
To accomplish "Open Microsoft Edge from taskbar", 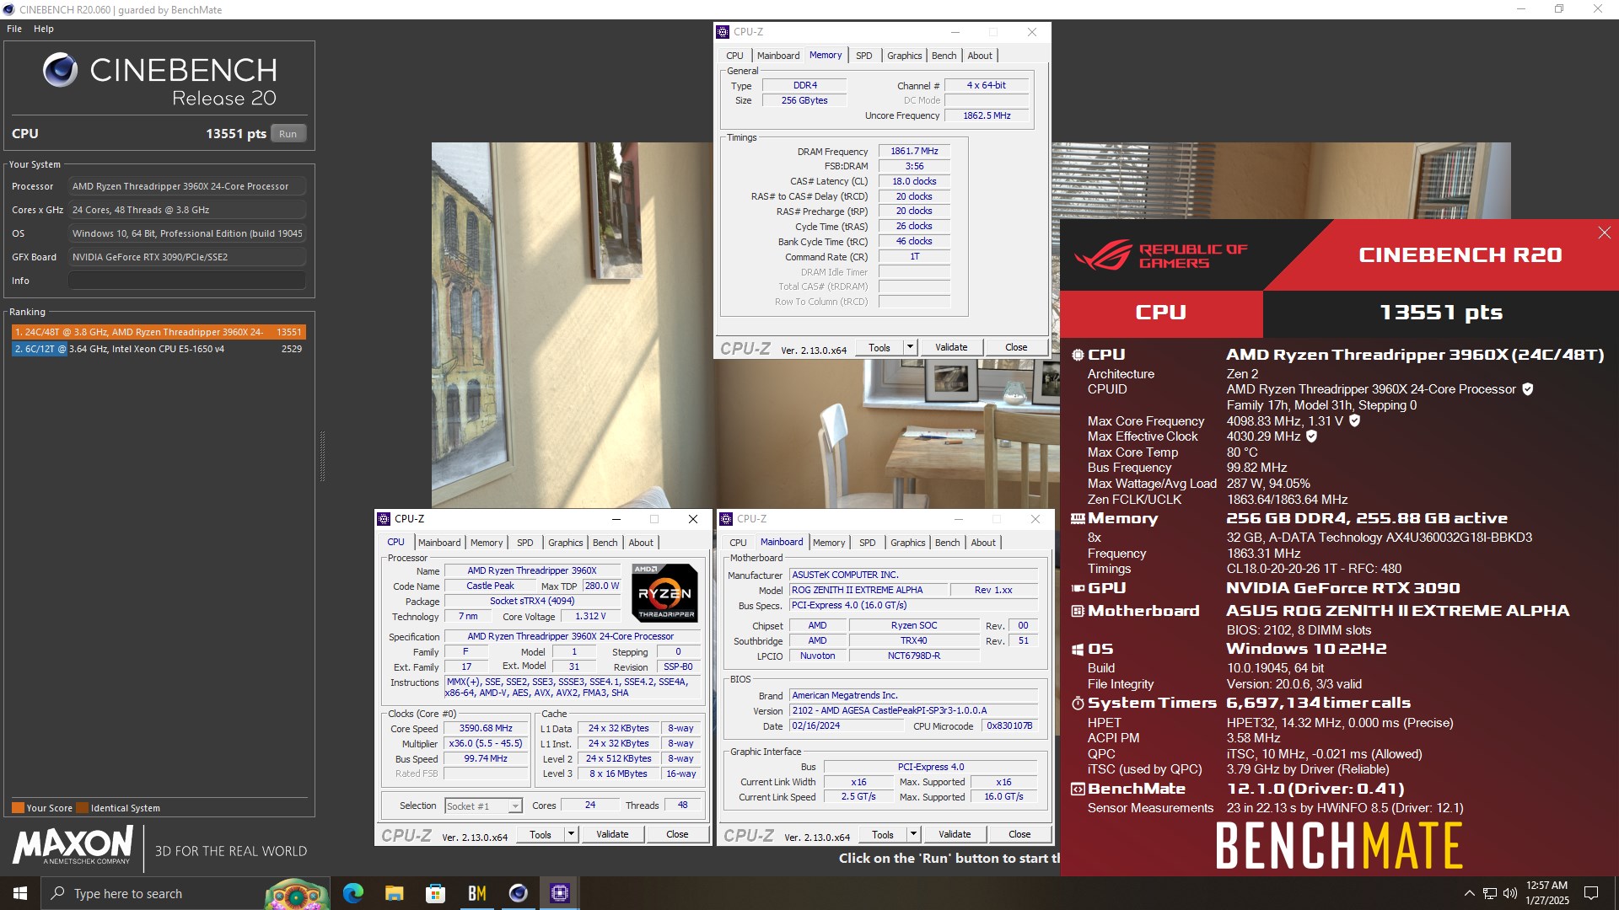I will click(x=352, y=893).
